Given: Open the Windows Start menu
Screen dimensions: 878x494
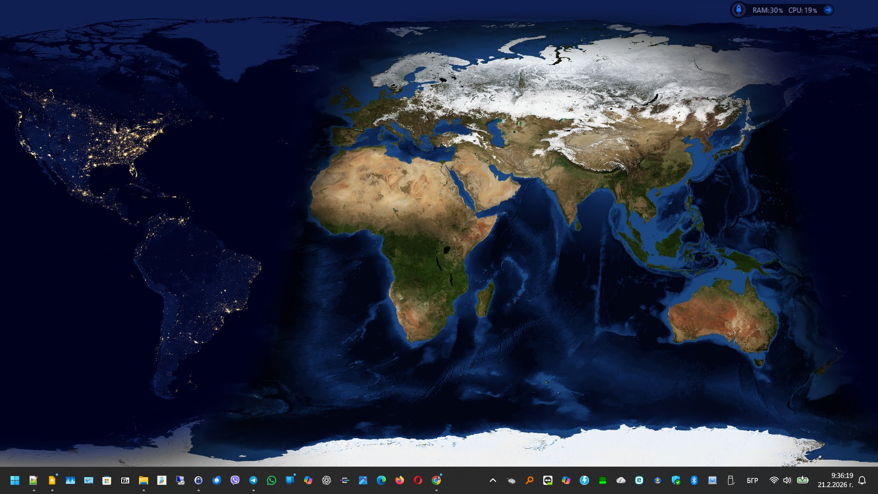Looking at the screenshot, I should tap(15, 480).
